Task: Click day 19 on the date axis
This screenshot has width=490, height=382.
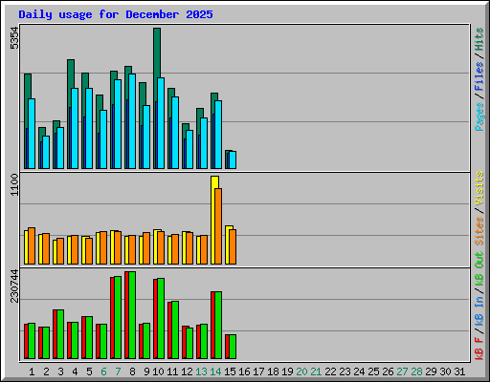Action: point(287,371)
